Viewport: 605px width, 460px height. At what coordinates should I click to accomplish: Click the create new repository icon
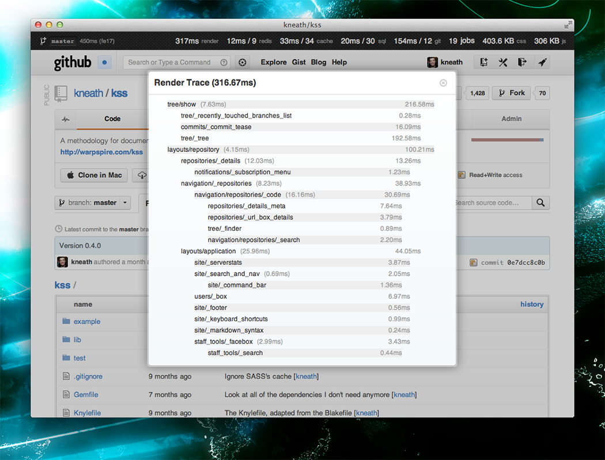click(x=484, y=62)
